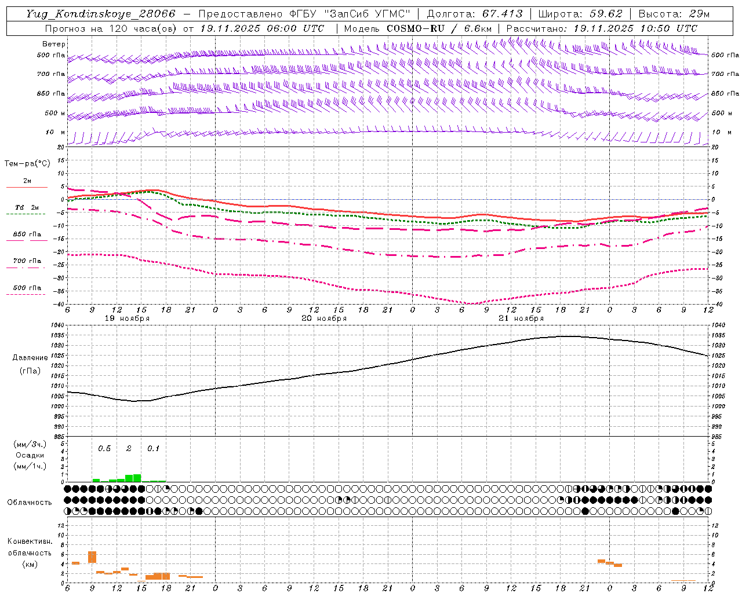Click the Конвективн. convective cloud label
The width and height of the screenshot is (742, 593).
30,541
